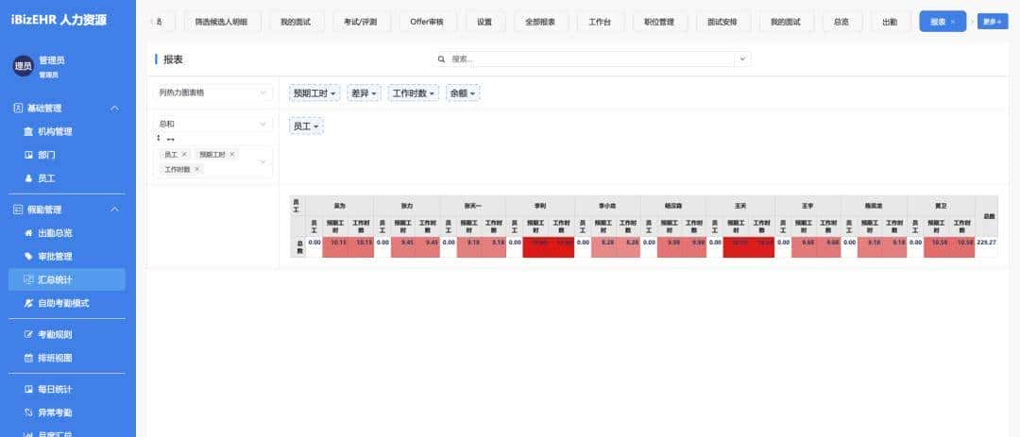Open the 工作时数 attribute filter at top
This screenshot has width=1020, height=437.
point(414,93)
